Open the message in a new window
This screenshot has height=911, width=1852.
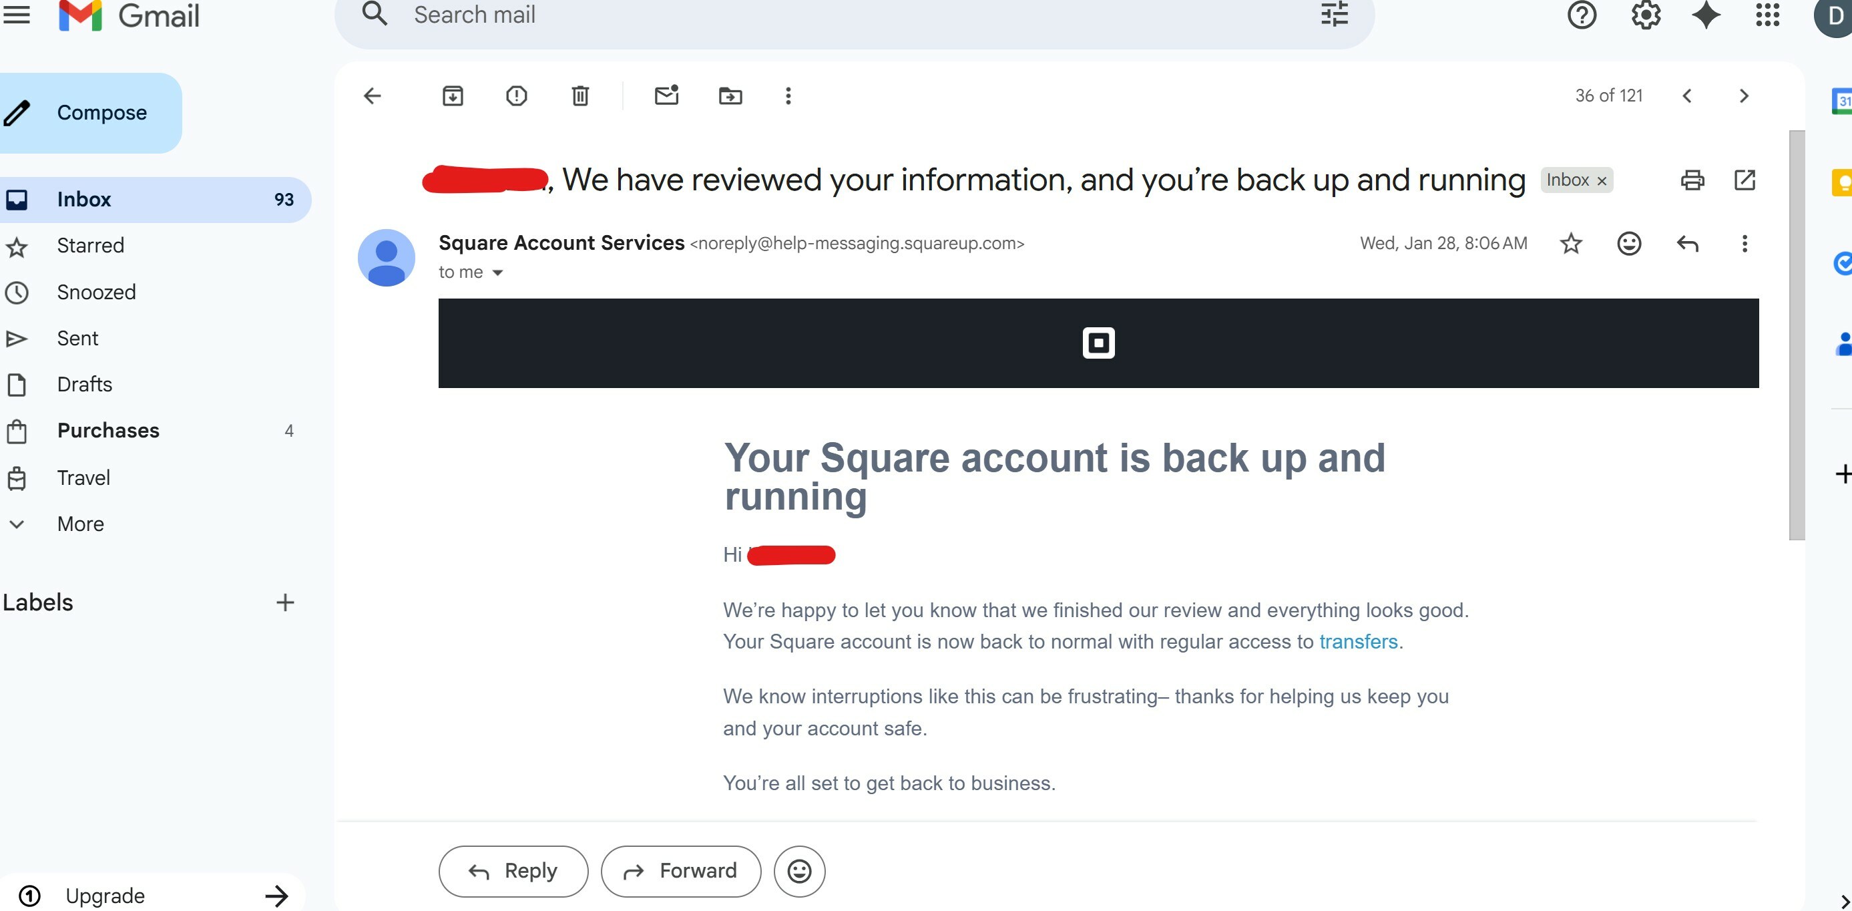tap(1744, 180)
